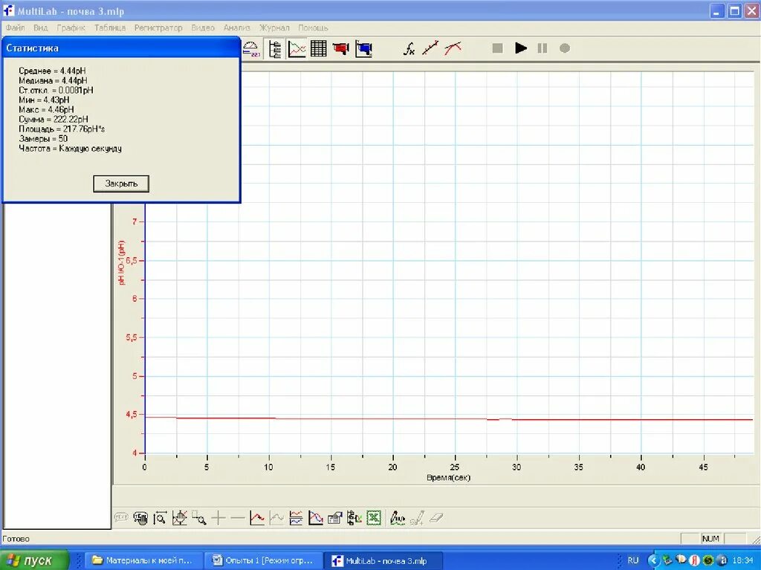Click the pH IO-1 (pH) vertical axis label
The image size is (761, 570).
coord(121,262)
